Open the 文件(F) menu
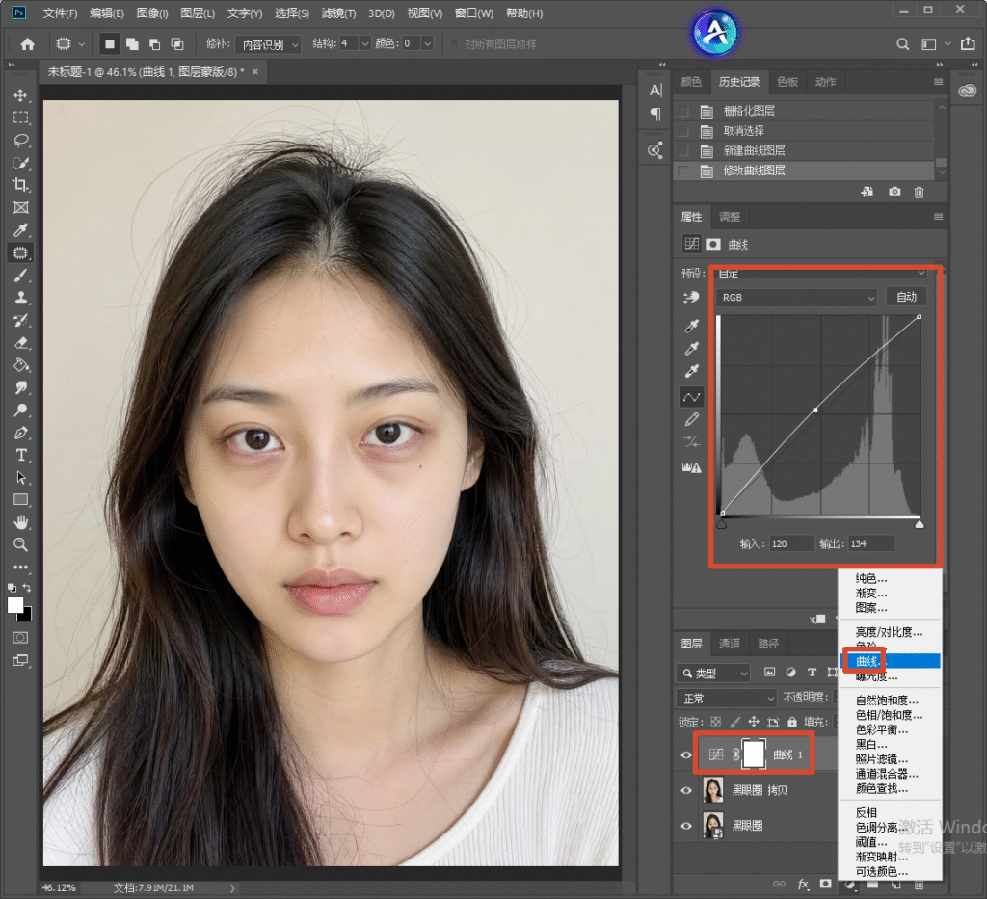987x899 pixels. [x=60, y=13]
